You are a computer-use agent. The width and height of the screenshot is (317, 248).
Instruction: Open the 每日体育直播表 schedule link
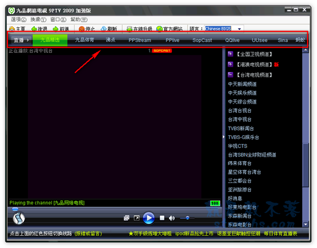[x=281, y=234]
